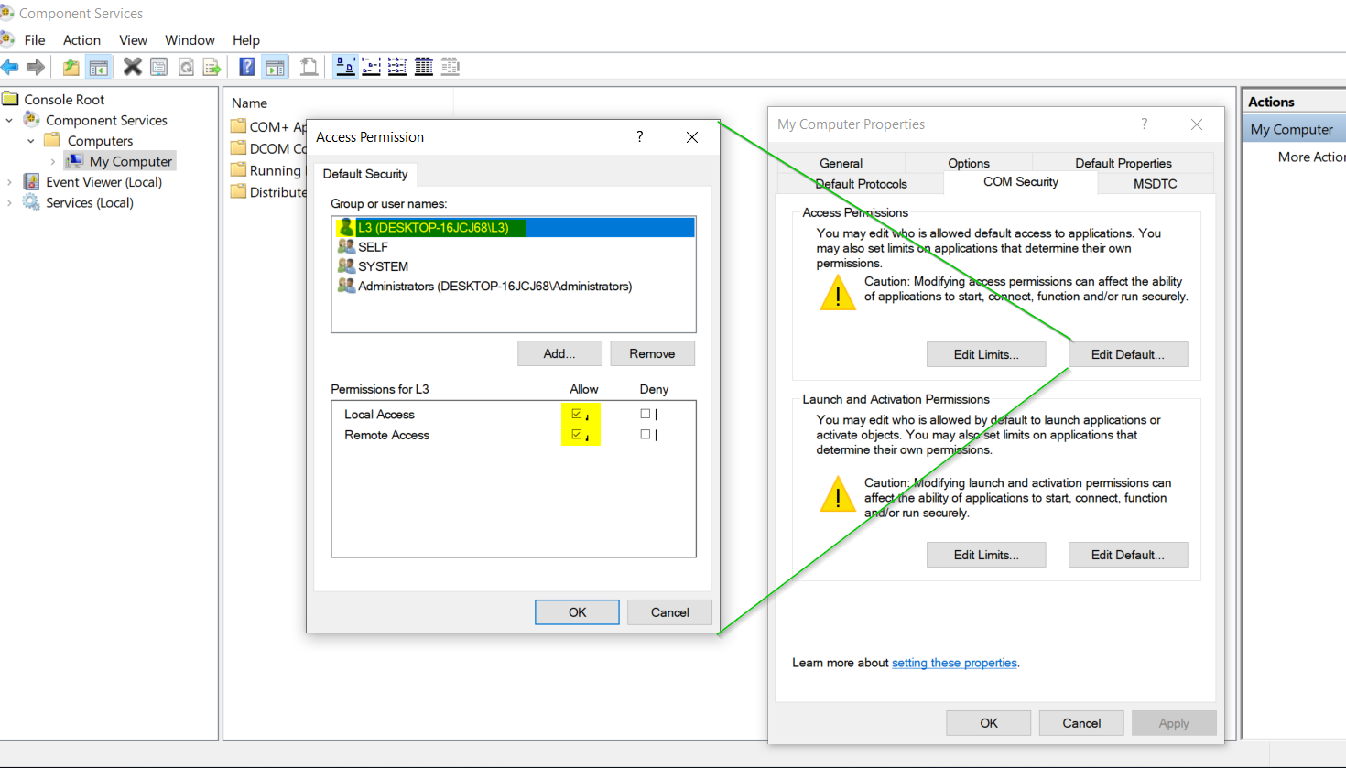Click Edit Default under Access Permissions
Viewport: 1346px width, 768px height.
(1128, 354)
